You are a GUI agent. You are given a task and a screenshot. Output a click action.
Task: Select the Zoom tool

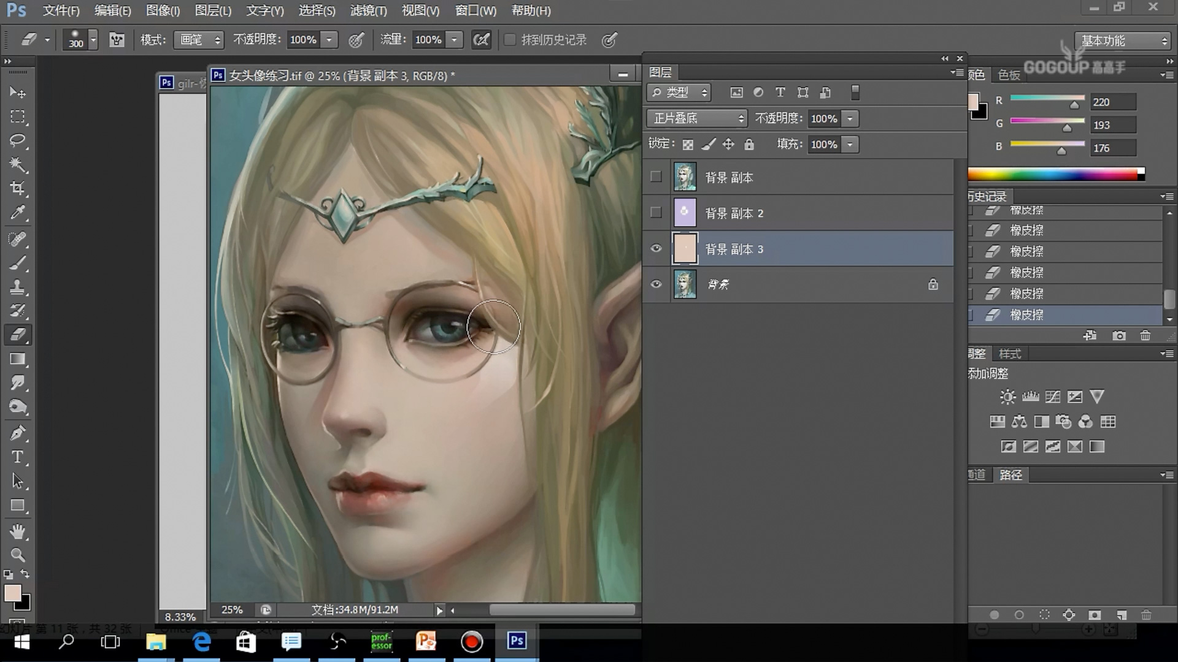[x=17, y=555]
